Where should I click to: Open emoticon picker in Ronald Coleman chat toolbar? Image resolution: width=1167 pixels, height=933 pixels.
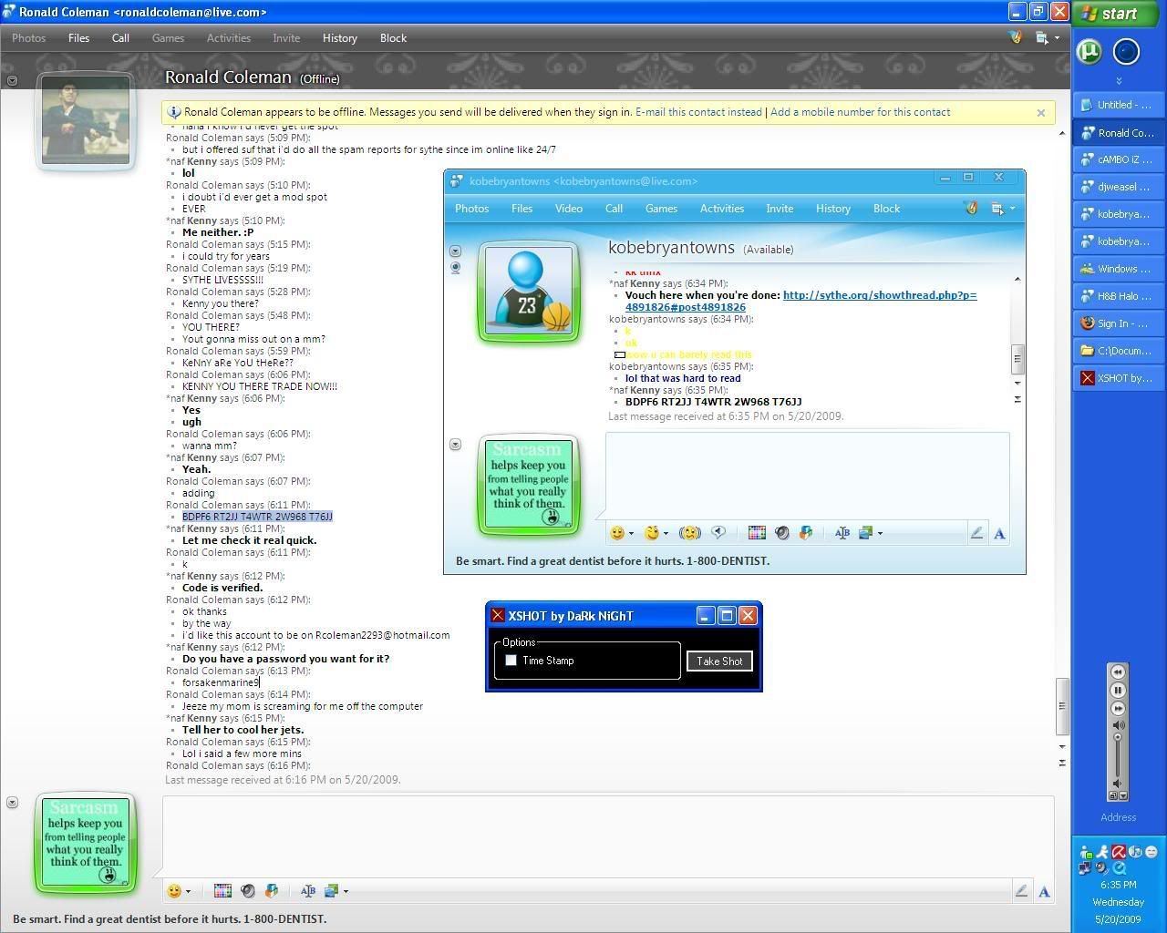[x=174, y=891]
